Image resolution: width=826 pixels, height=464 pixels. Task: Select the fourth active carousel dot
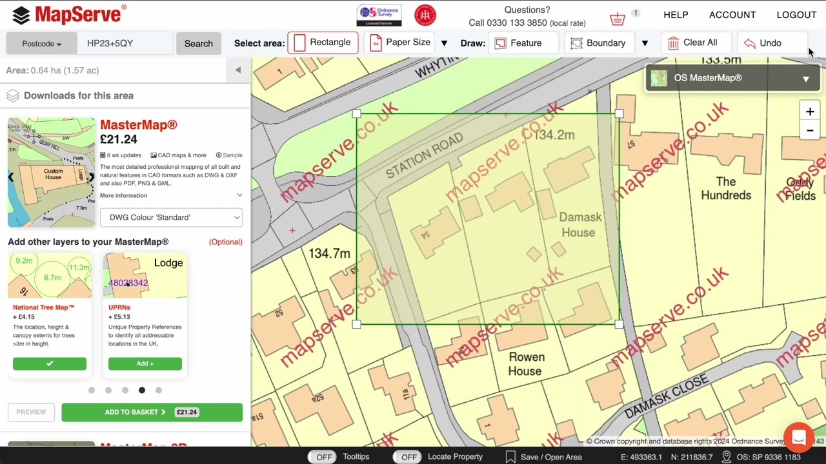pos(142,390)
